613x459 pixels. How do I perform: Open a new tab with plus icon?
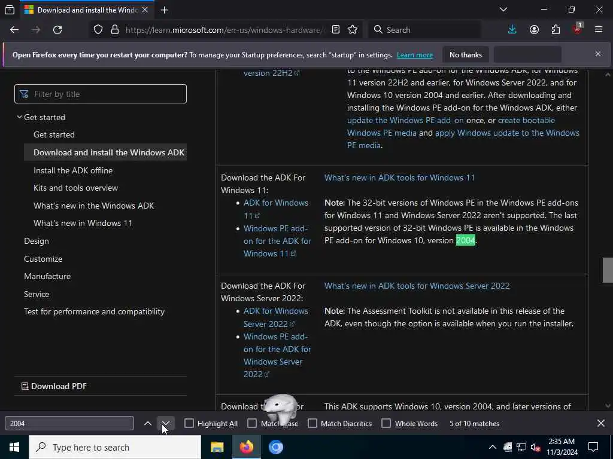click(x=164, y=10)
